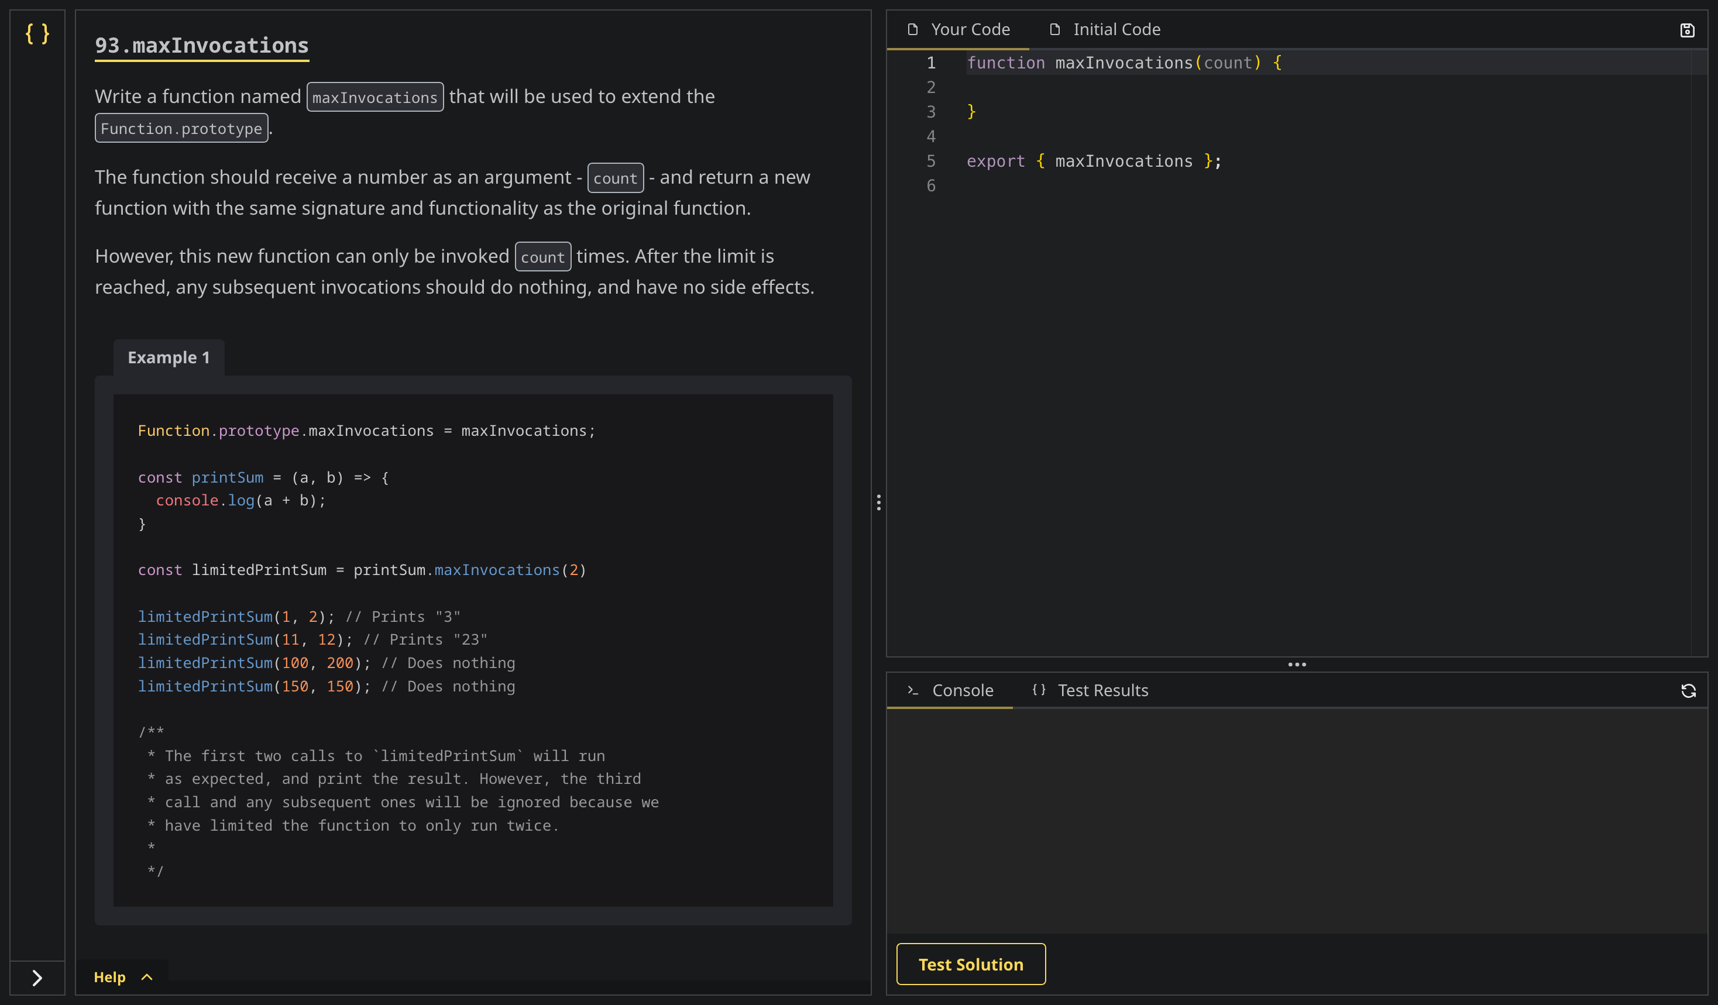Click the closing brace on editor line 3
This screenshot has width=1718, height=1005.
[x=971, y=111]
